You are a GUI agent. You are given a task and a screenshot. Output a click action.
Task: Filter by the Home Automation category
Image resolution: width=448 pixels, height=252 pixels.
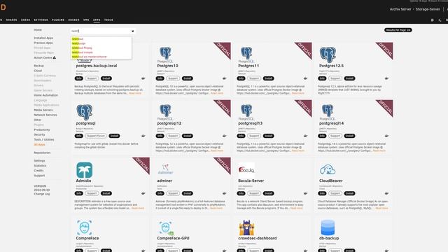point(45,95)
